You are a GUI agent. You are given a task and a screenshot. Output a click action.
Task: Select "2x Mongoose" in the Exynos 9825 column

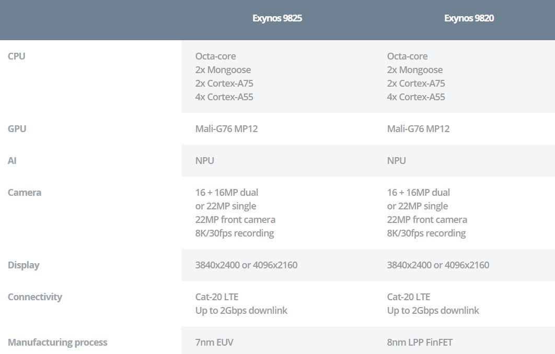tap(223, 70)
